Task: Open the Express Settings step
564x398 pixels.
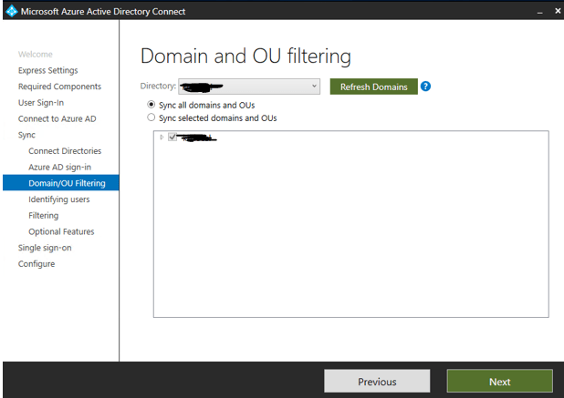Action: 47,70
